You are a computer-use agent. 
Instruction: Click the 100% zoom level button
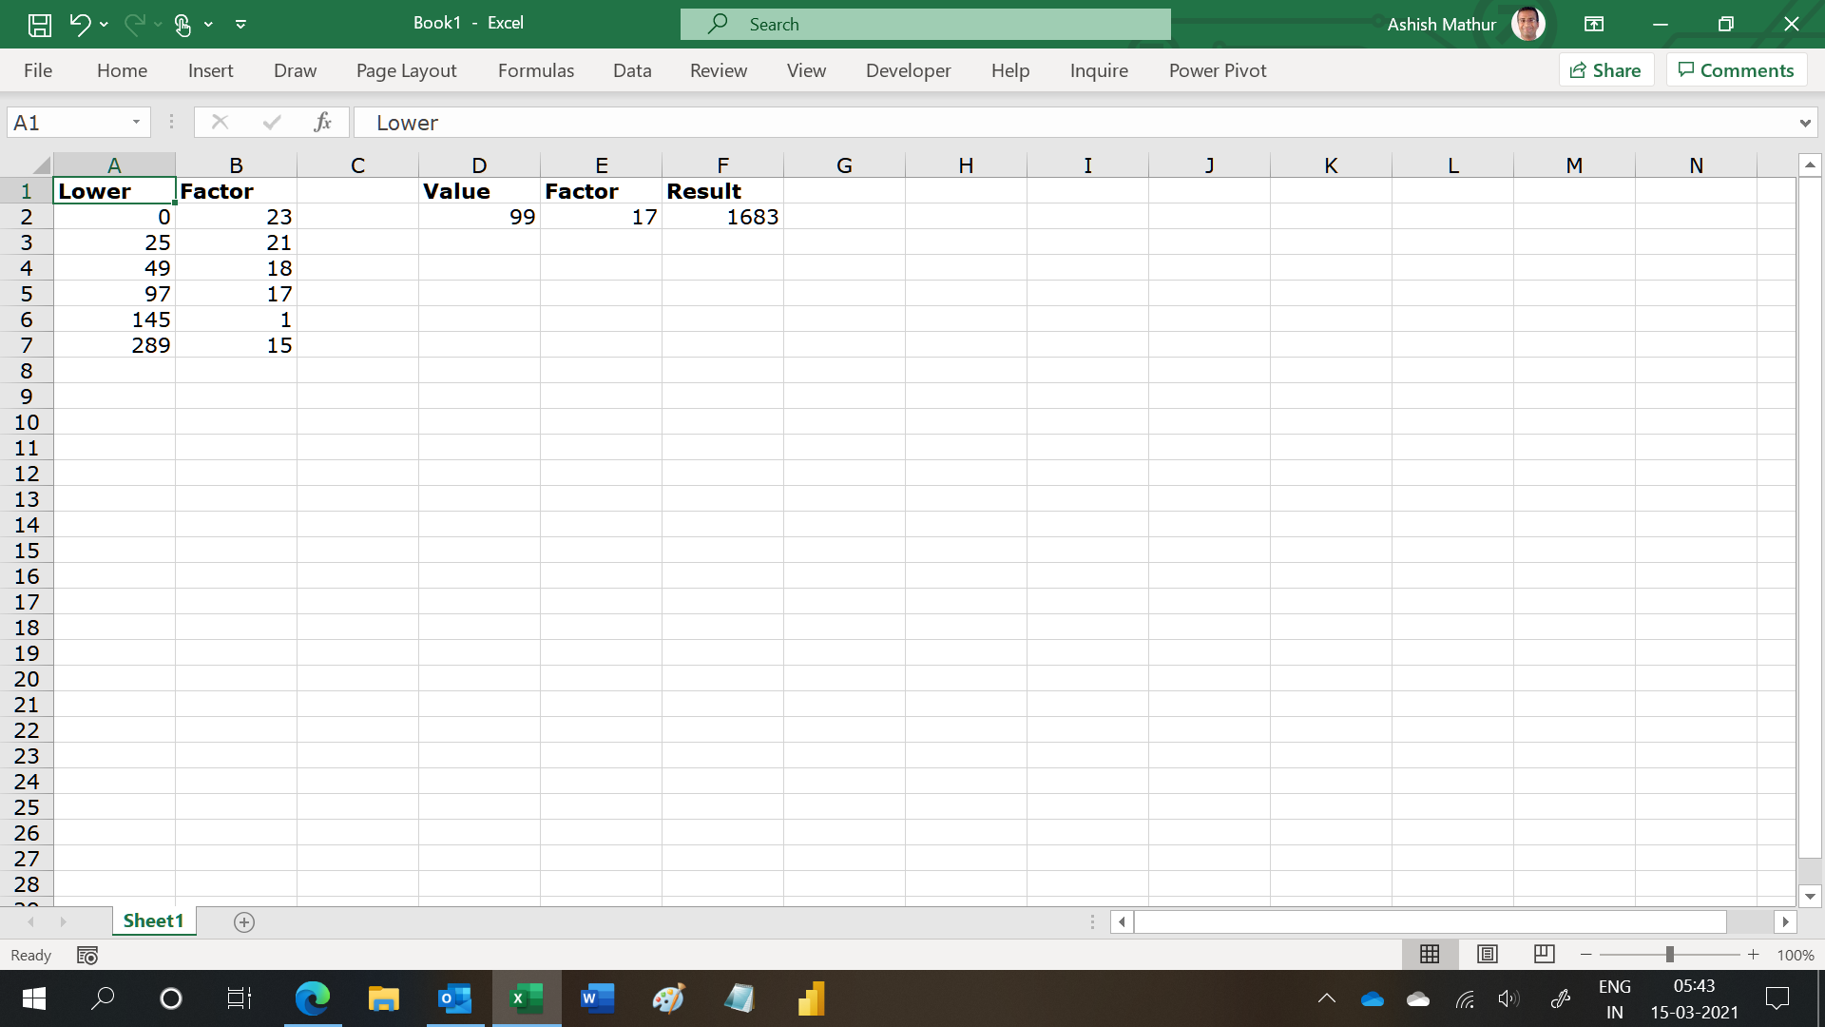tap(1796, 955)
